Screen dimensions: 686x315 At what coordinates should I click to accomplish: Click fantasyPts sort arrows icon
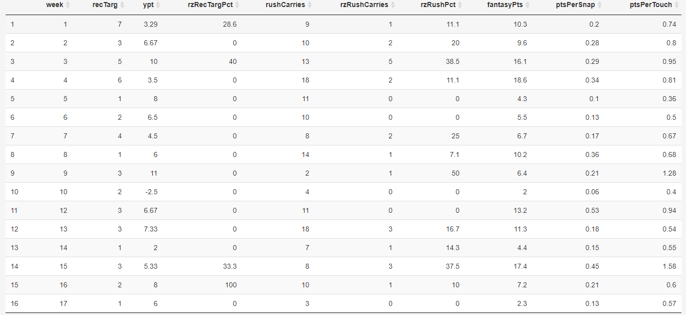(528, 5)
